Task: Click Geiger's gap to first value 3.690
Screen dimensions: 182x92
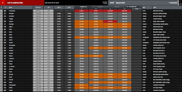Action: click(69, 90)
